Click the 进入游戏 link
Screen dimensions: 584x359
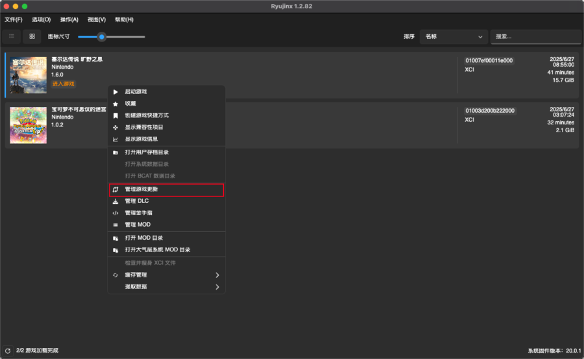click(x=64, y=84)
